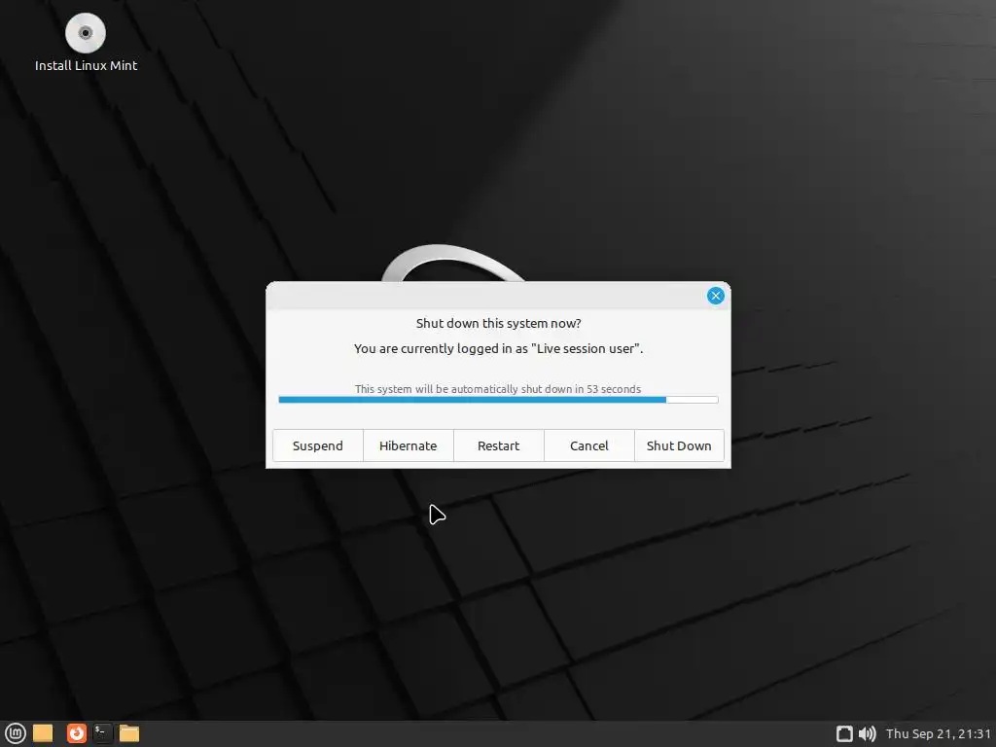The height and width of the screenshot is (747, 996).
Task: Click the shutdown countdown progress bar
Action: [x=498, y=400]
